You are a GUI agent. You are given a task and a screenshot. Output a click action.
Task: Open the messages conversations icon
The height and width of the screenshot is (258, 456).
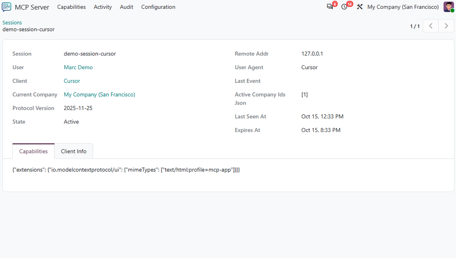click(x=330, y=7)
